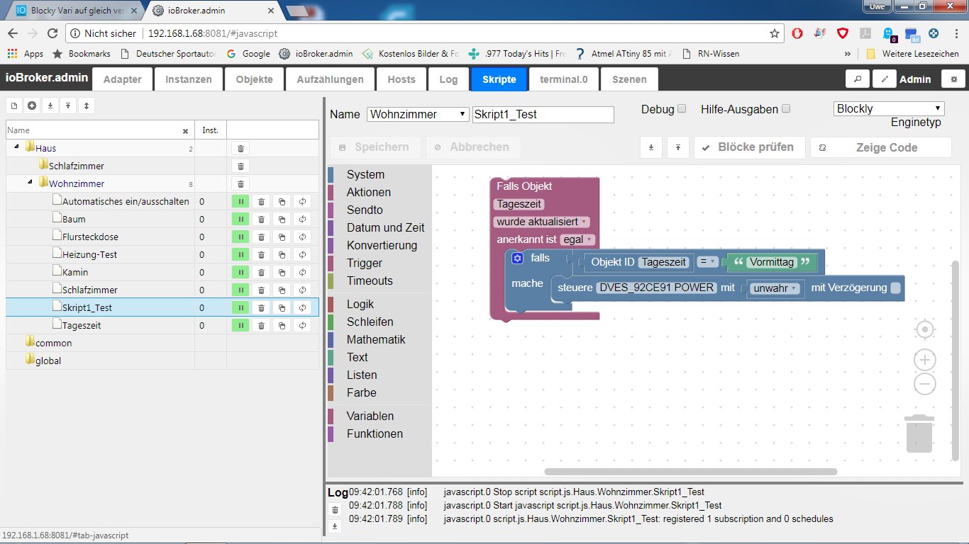The height and width of the screenshot is (544, 969).
Task: Open the equals operator dropdown in the block
Action: 707,262
